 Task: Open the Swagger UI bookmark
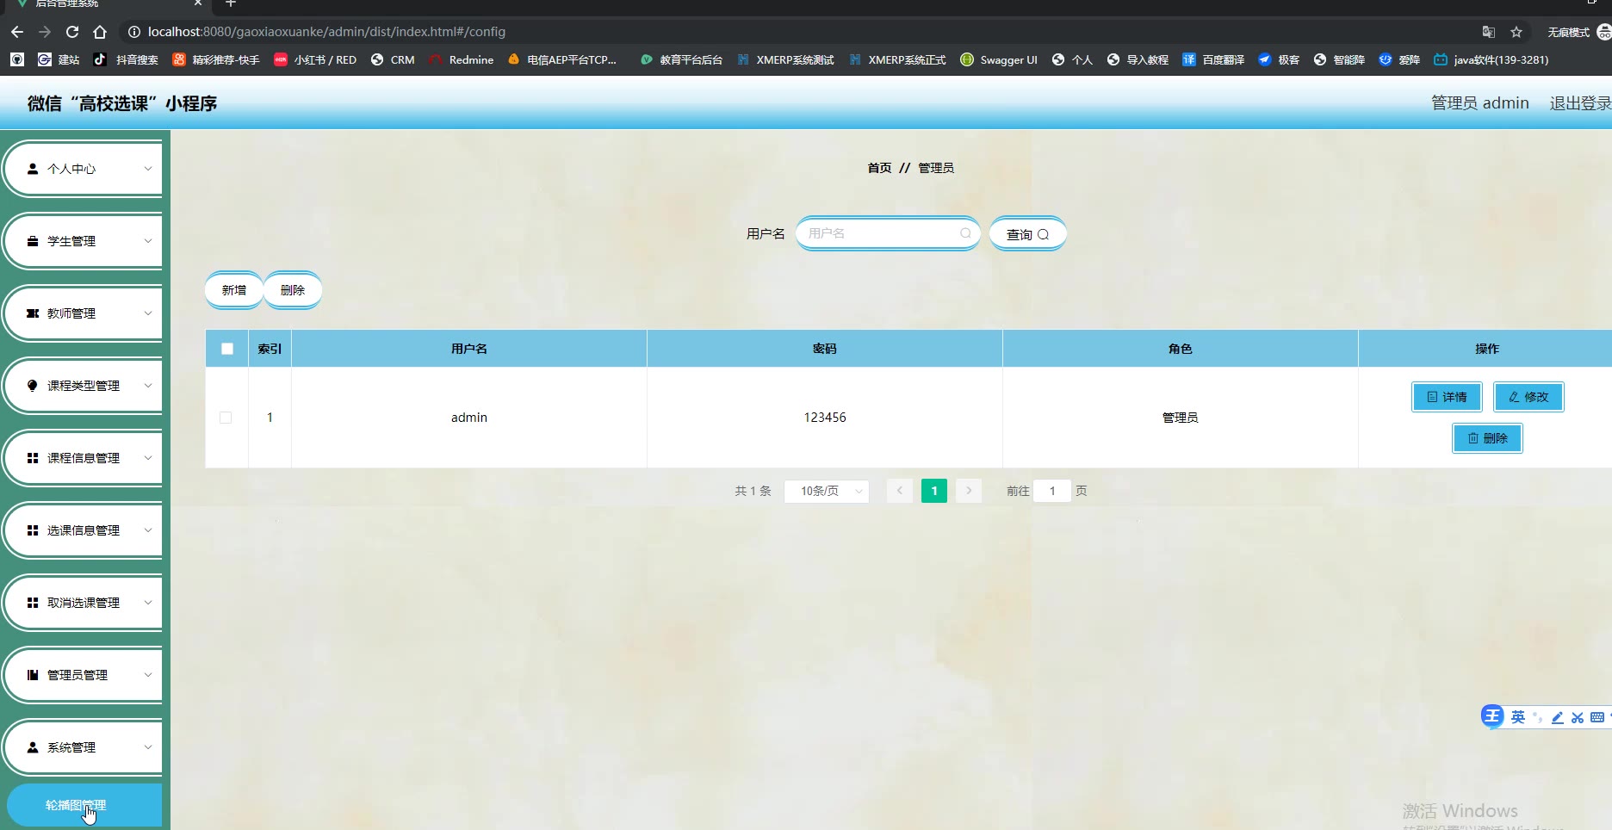click(999, 59)
